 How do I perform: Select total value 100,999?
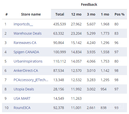click(x=60, y=52)
